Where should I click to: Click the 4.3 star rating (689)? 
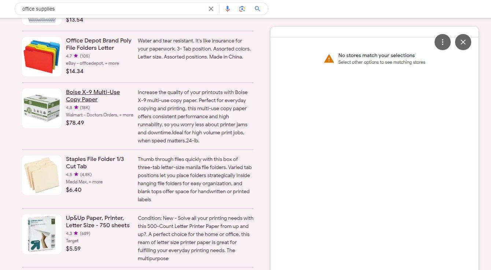tap(78, 233)
